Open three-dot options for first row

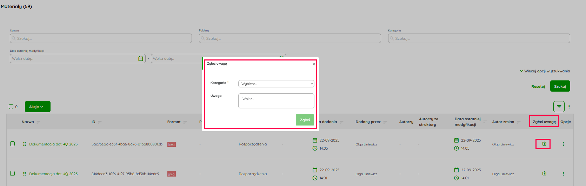pyautogui.click(x=563, y=144)
